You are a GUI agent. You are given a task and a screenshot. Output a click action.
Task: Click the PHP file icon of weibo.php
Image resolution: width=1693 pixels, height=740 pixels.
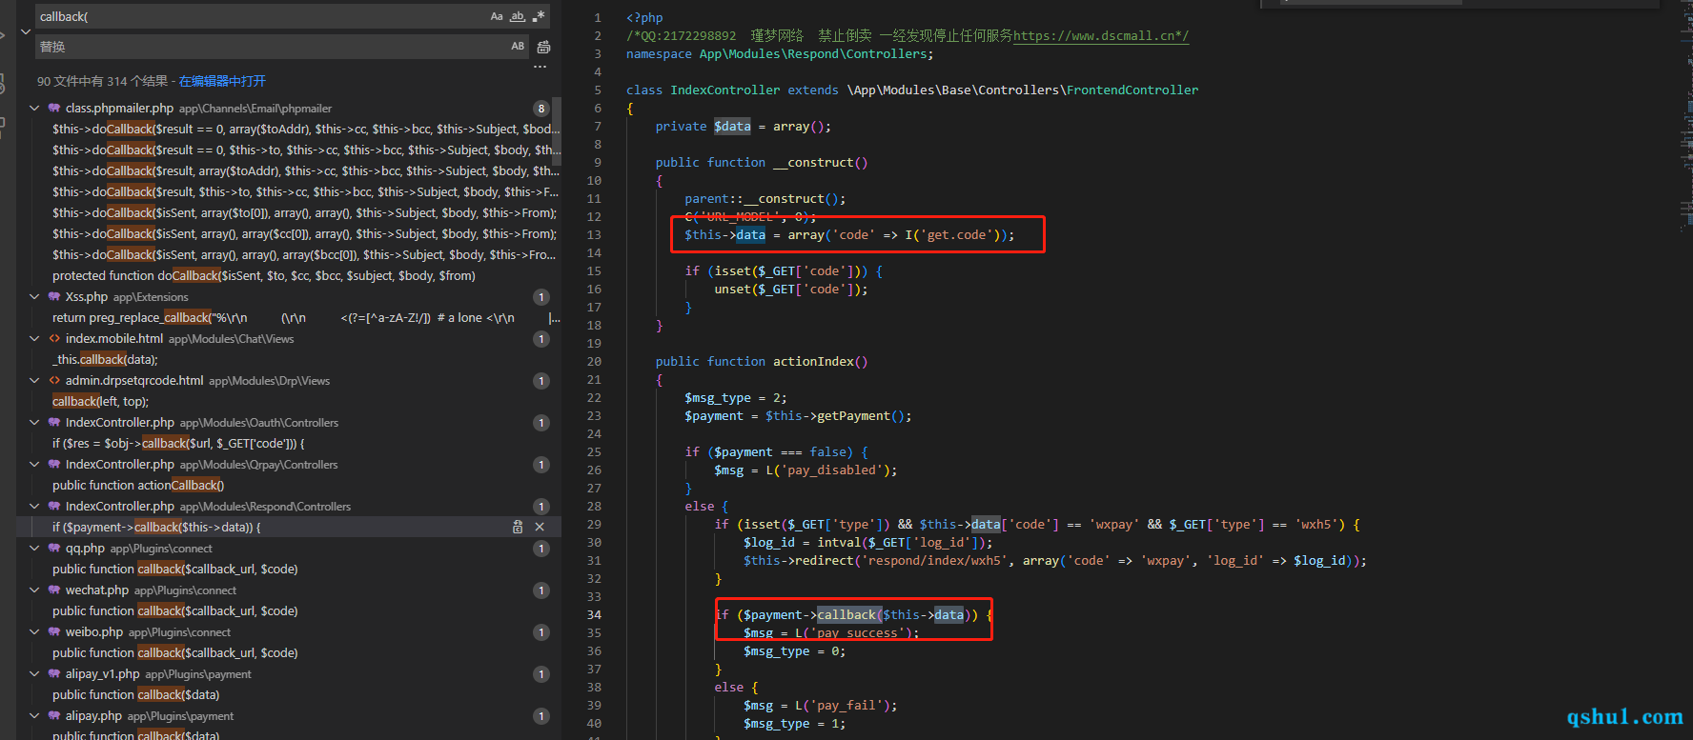pyautogui.click(x=54, y=632)
